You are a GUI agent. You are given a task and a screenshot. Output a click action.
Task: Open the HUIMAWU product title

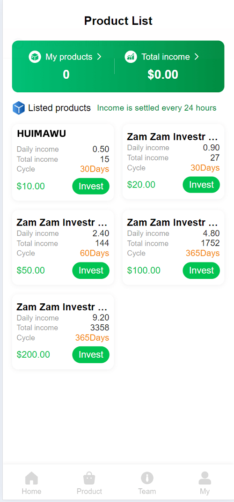tap(41, 134)
